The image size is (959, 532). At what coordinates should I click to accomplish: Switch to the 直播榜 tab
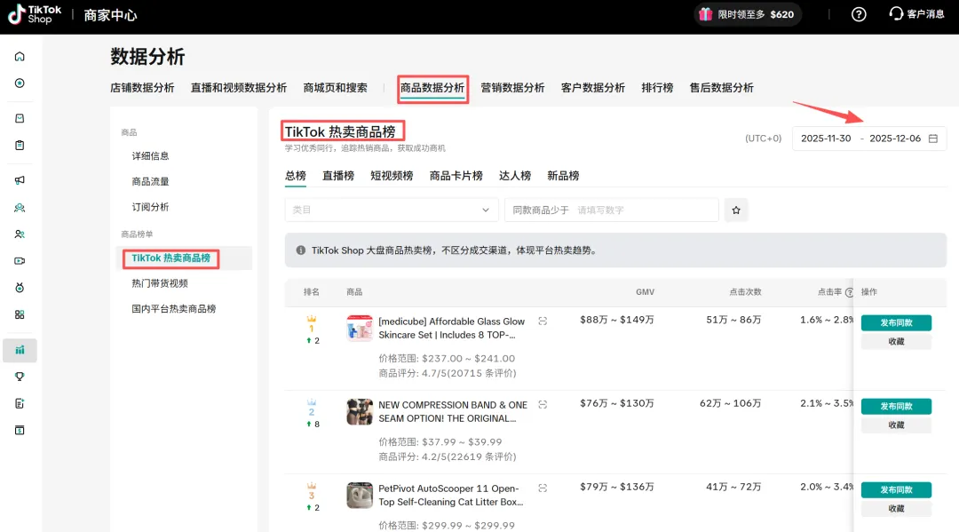coord(337,176)
